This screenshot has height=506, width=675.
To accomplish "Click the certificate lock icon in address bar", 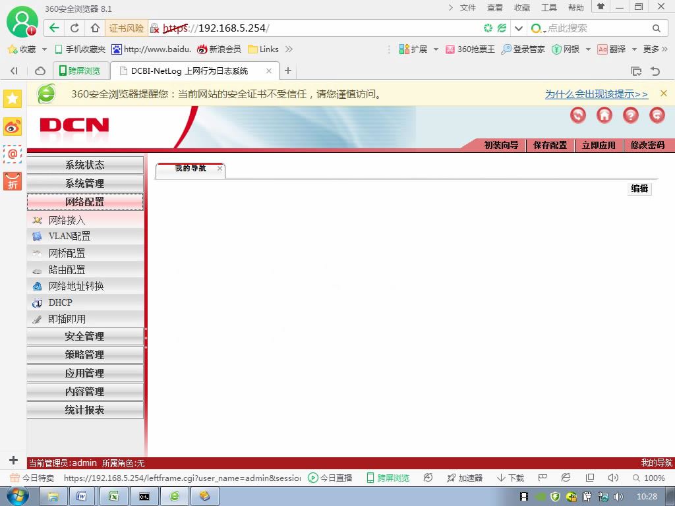I will pos(154,29).
